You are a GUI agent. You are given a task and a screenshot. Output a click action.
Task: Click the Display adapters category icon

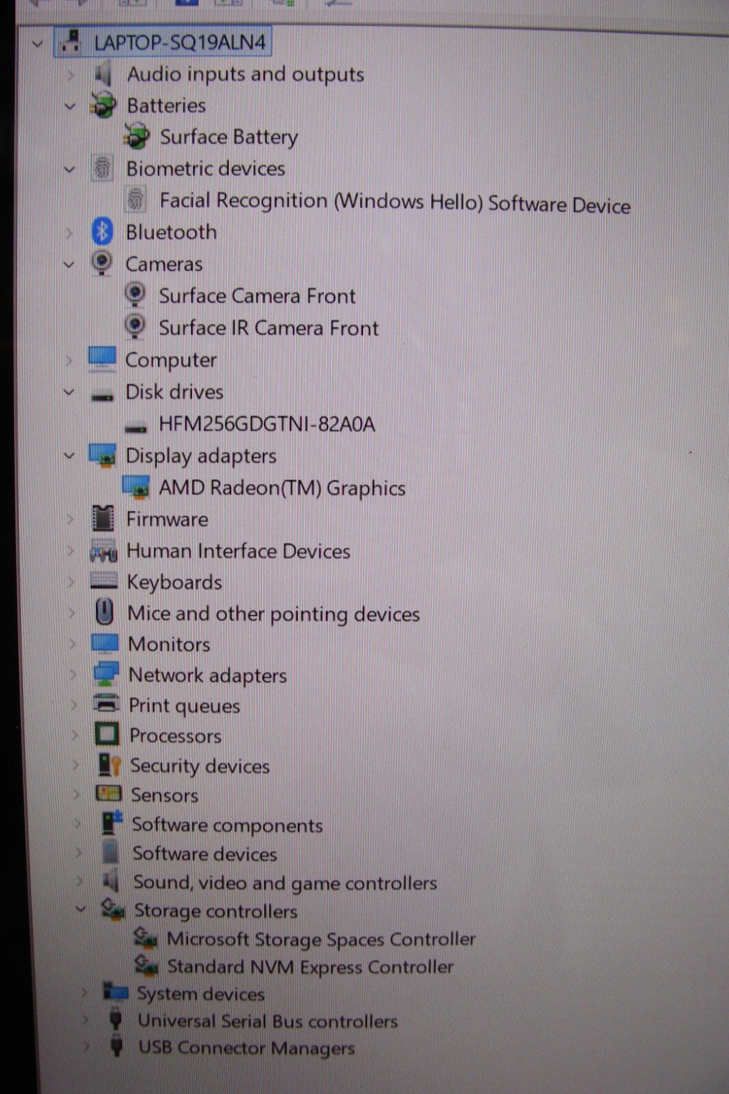(x=103, y=455)
